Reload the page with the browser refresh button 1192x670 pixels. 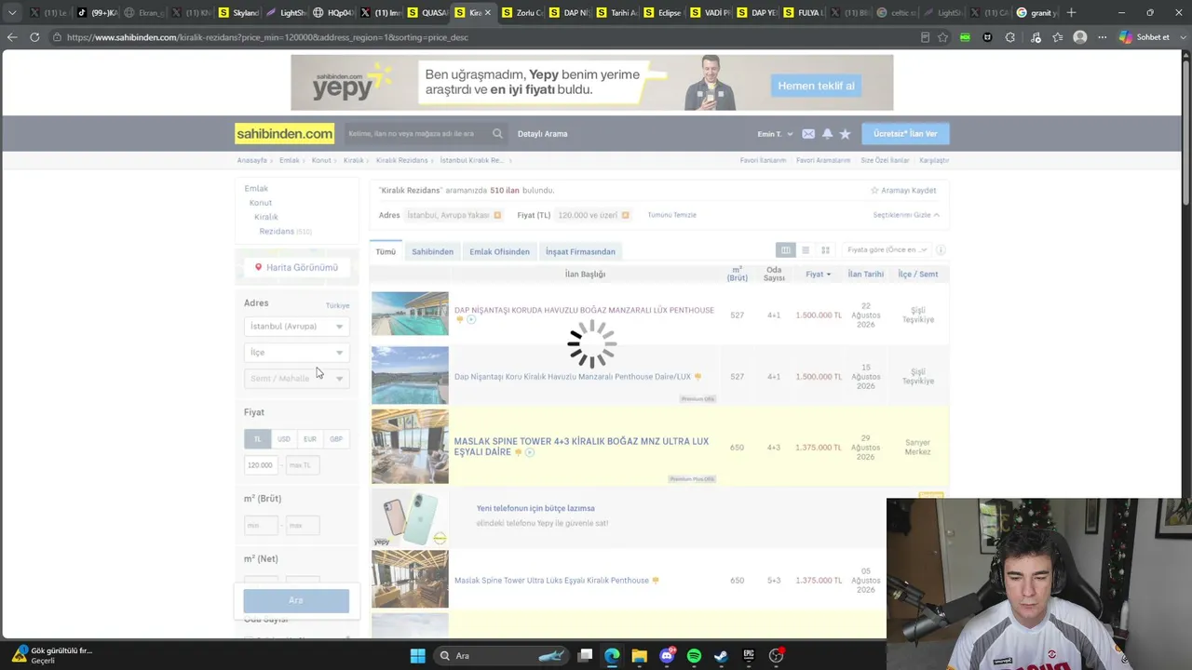pos(34,37)
